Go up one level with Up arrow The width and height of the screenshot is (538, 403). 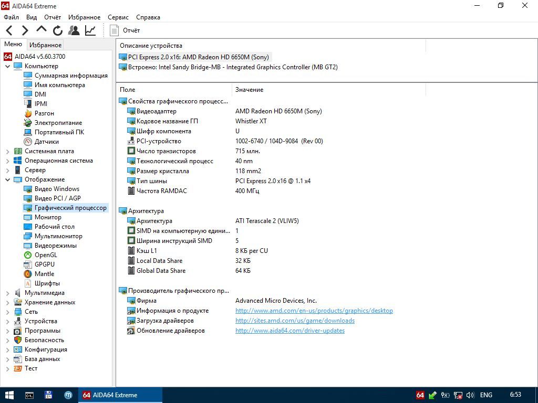41,30
